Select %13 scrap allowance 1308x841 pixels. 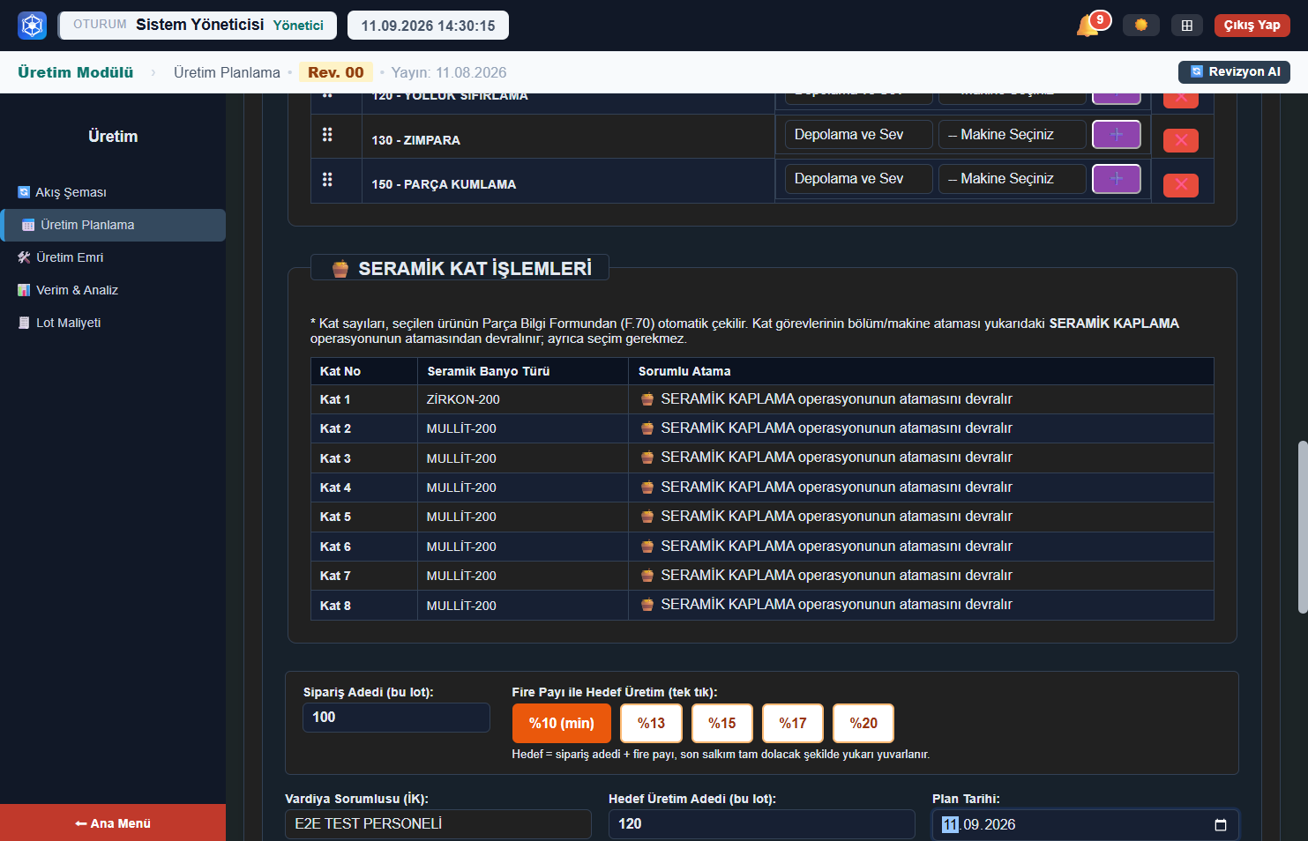click(652, 723)
